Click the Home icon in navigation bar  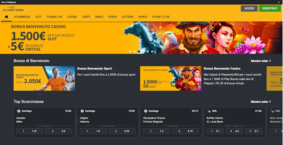click(x=6, y=17)
